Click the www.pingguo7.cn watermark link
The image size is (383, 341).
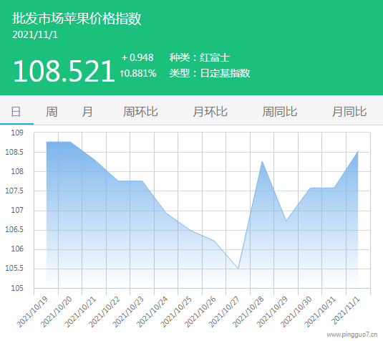click(352, 335)
